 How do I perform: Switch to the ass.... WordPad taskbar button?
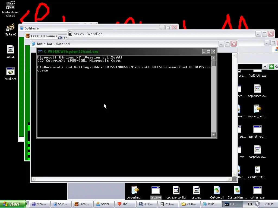point(168,204)
